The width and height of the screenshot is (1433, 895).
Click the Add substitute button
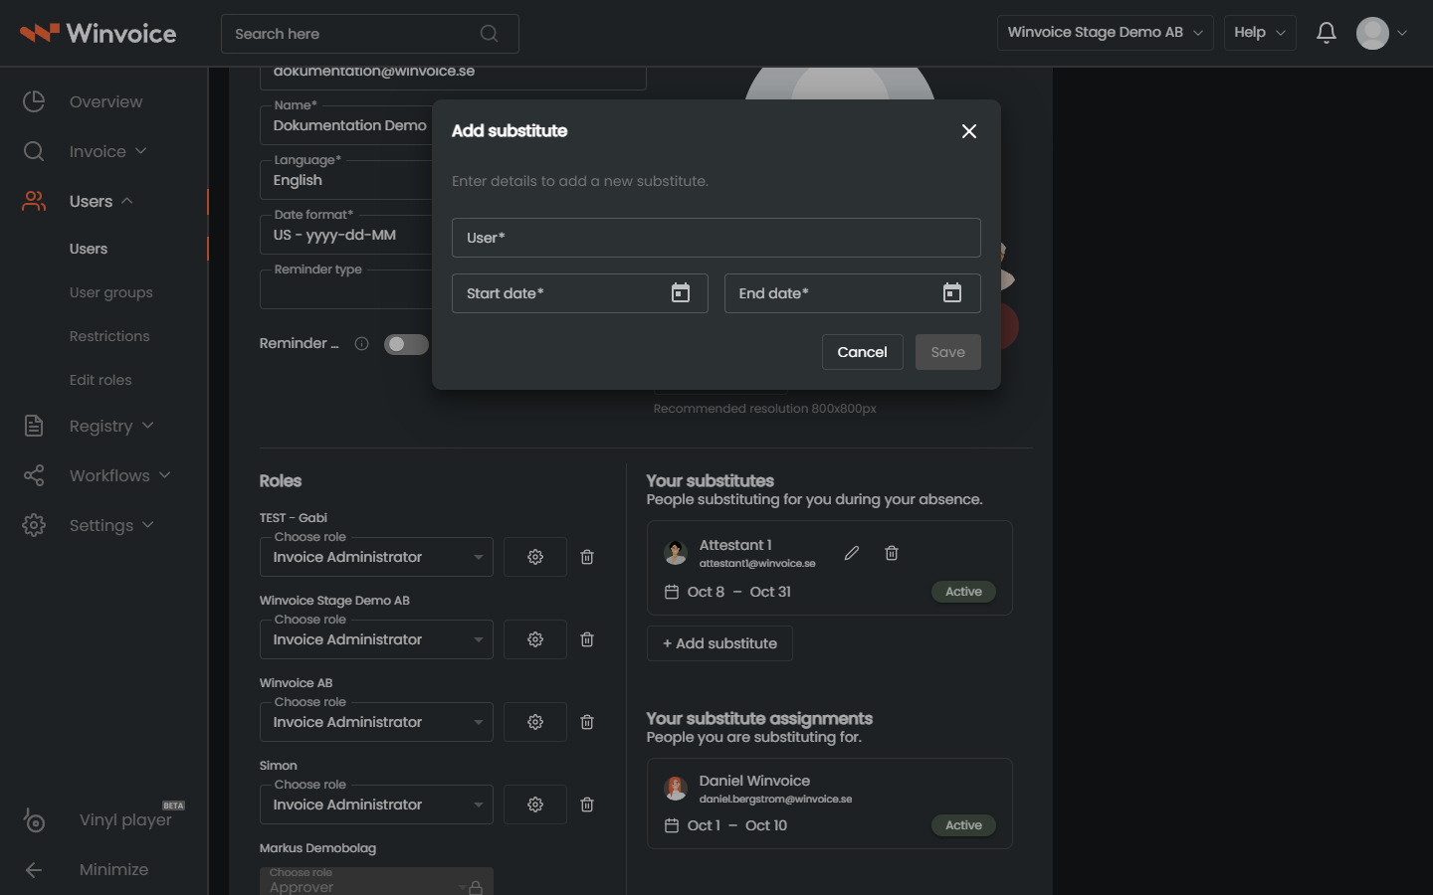click(x=719, y=643)
